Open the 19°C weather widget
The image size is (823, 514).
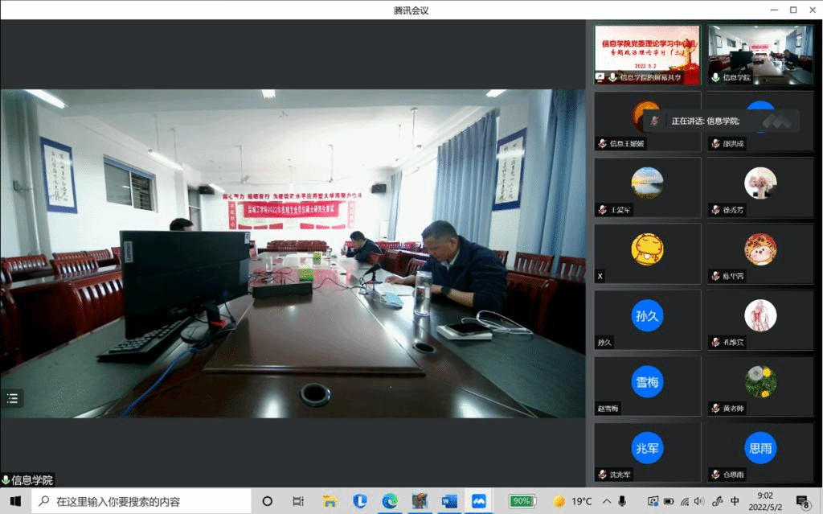point(572,501)
